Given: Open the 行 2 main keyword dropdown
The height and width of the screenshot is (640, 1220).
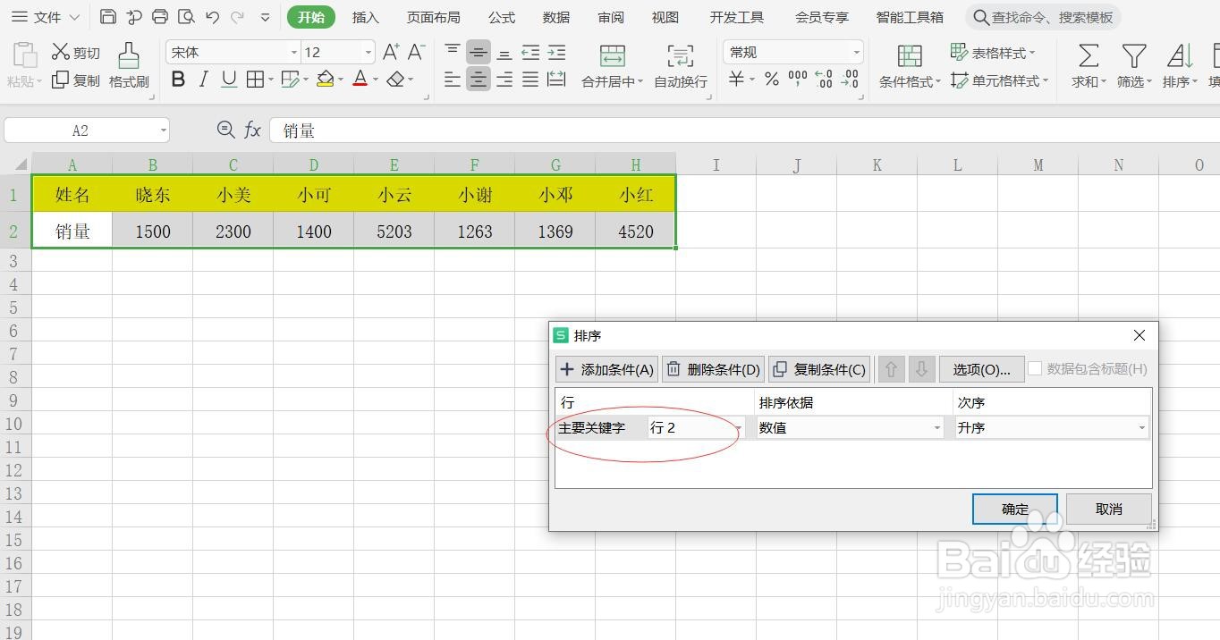Looking at the screenshot, I should [698, 428].
